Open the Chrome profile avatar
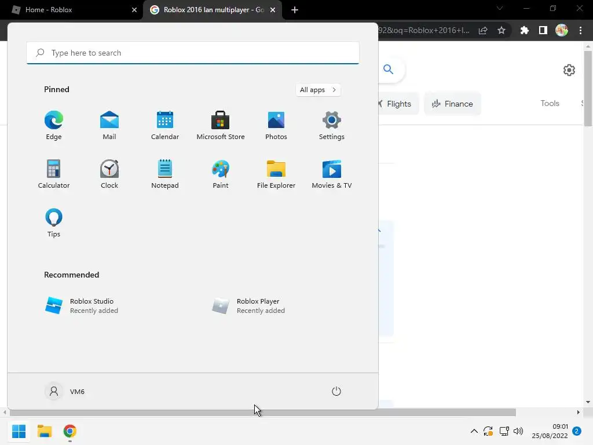 (x=562, y=30)
